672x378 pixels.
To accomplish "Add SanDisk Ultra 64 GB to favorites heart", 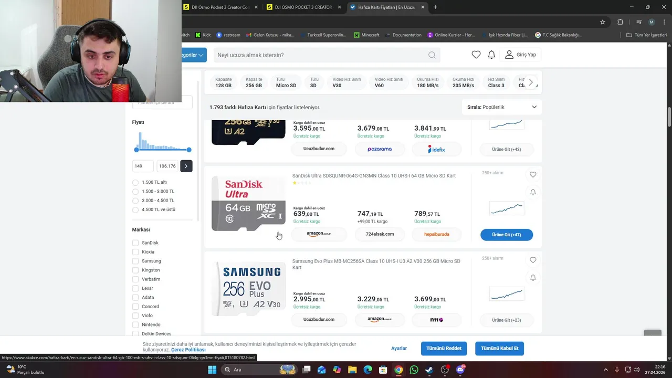I will [533, 175].
